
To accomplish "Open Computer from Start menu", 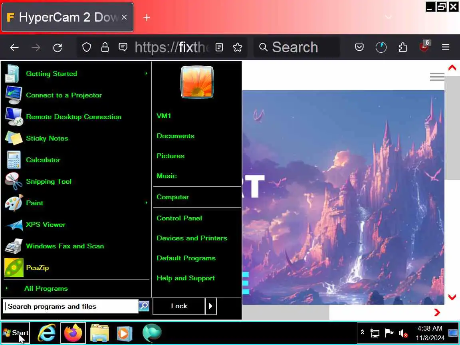I will click(x=173, y=197).
